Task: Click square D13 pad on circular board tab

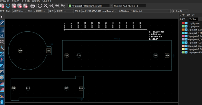Action: pos(48,51)
